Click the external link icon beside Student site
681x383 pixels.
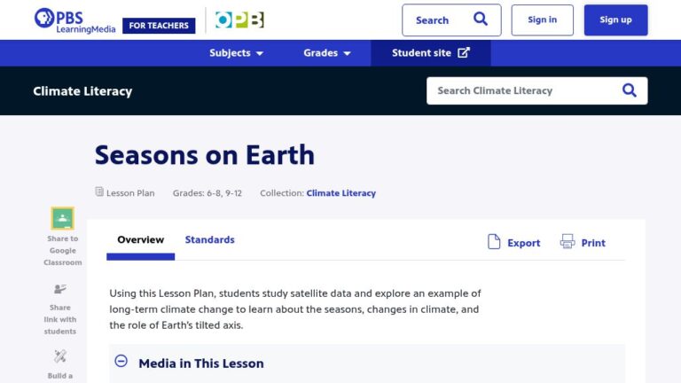tap(464, 52)
